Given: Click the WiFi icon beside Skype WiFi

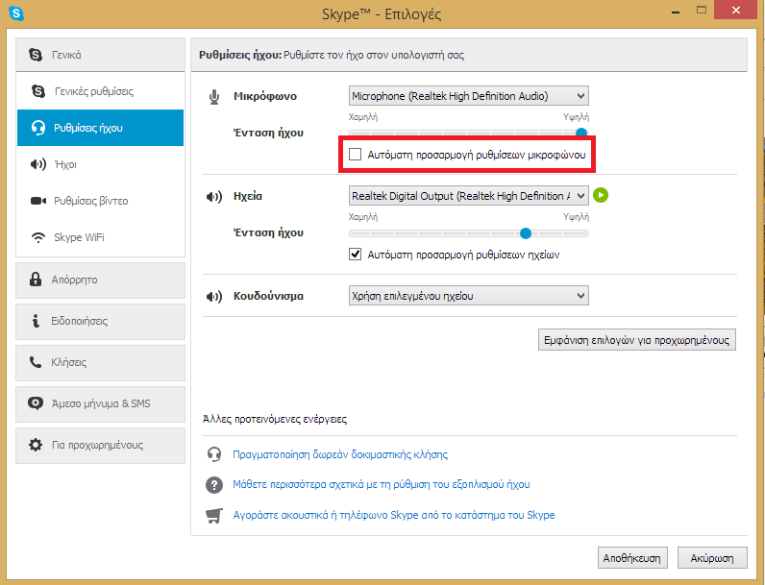Looking at the screenshot, I should point(38,237).
